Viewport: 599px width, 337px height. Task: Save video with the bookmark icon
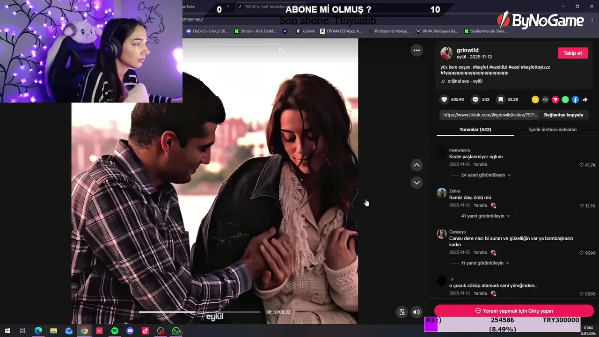click(x=501, y=100)
